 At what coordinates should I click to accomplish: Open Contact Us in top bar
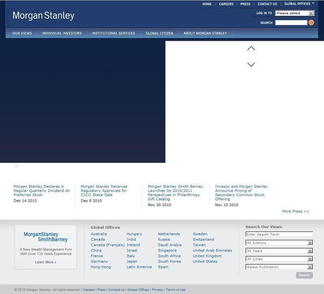click(x=267, y=4)
